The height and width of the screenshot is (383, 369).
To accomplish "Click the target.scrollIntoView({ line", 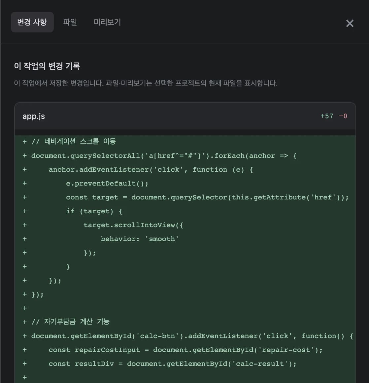I will tap(185, 225).
